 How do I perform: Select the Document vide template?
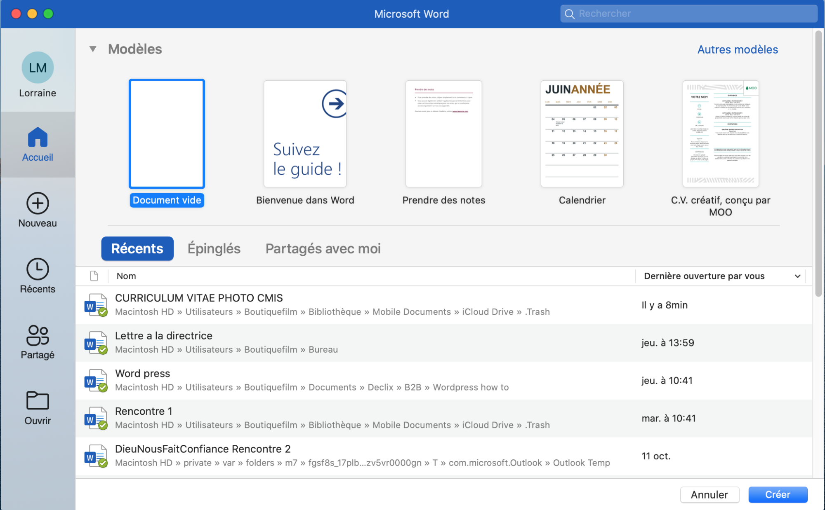tap(167, 134)
